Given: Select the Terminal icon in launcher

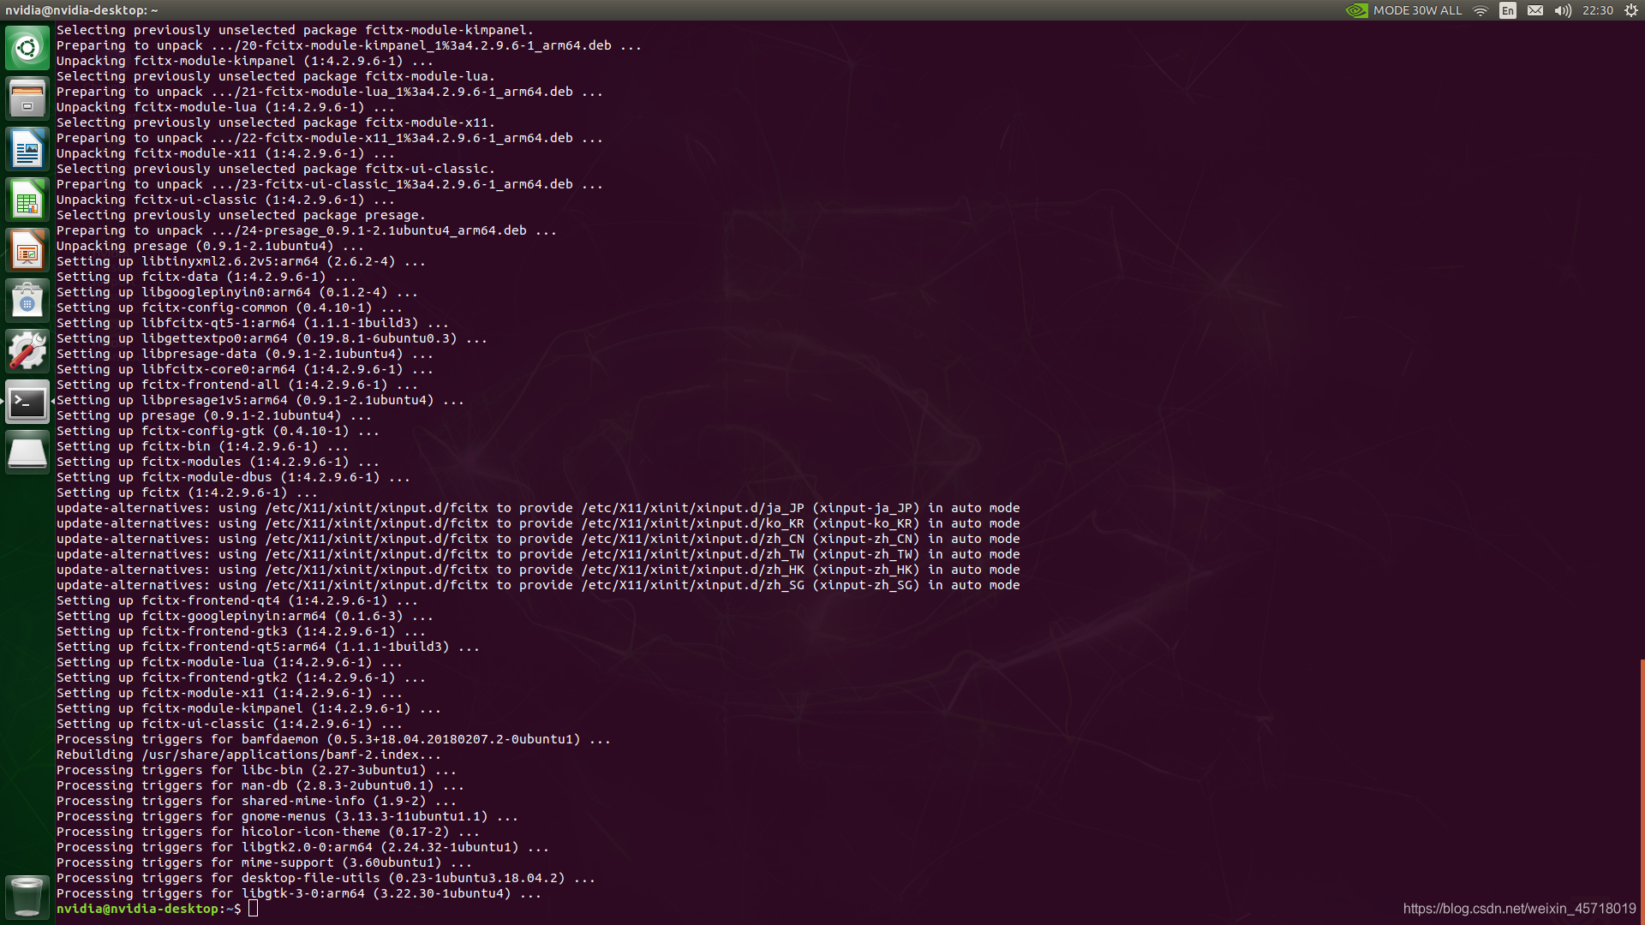Looking at the screenshot, I should click(x=27, y=402).
